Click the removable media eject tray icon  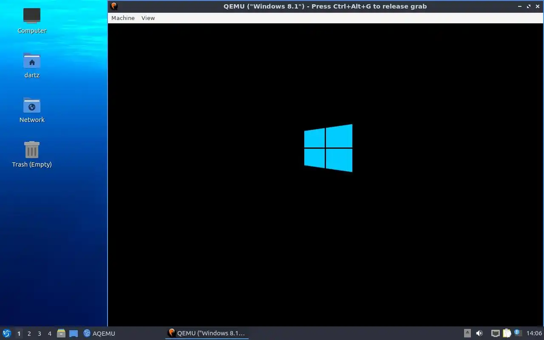tap(467, 333)
